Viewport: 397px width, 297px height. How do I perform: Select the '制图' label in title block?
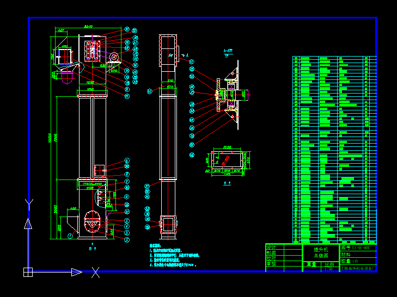[x=271, y=253]
